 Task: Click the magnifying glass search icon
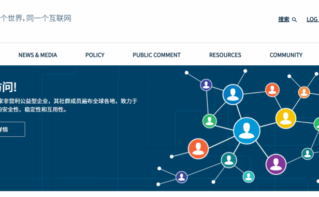[294, 20]
